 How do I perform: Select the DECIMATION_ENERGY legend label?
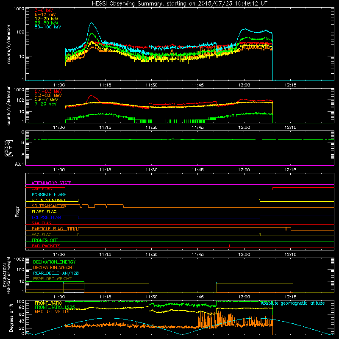pyautogui.click(x=54, y=262)
